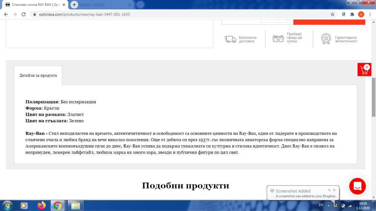
Task: Go back to the previous page
Action: (x=6, y=14)
